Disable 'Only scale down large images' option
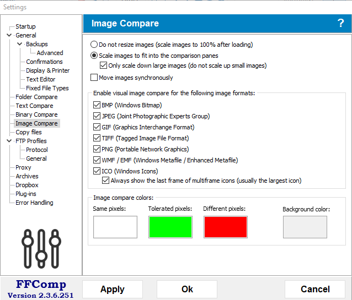The height and width of the screenshot is (300, 352). (103, 66)
